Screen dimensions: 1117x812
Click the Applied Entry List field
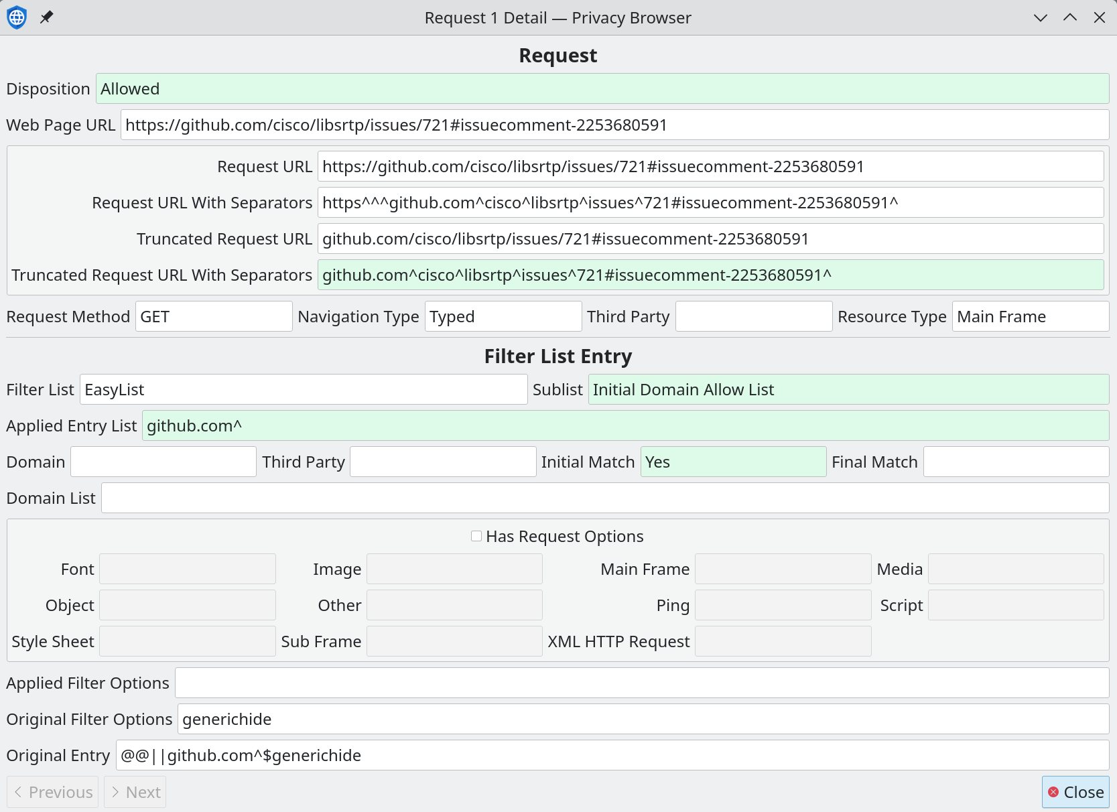(625, 426)
